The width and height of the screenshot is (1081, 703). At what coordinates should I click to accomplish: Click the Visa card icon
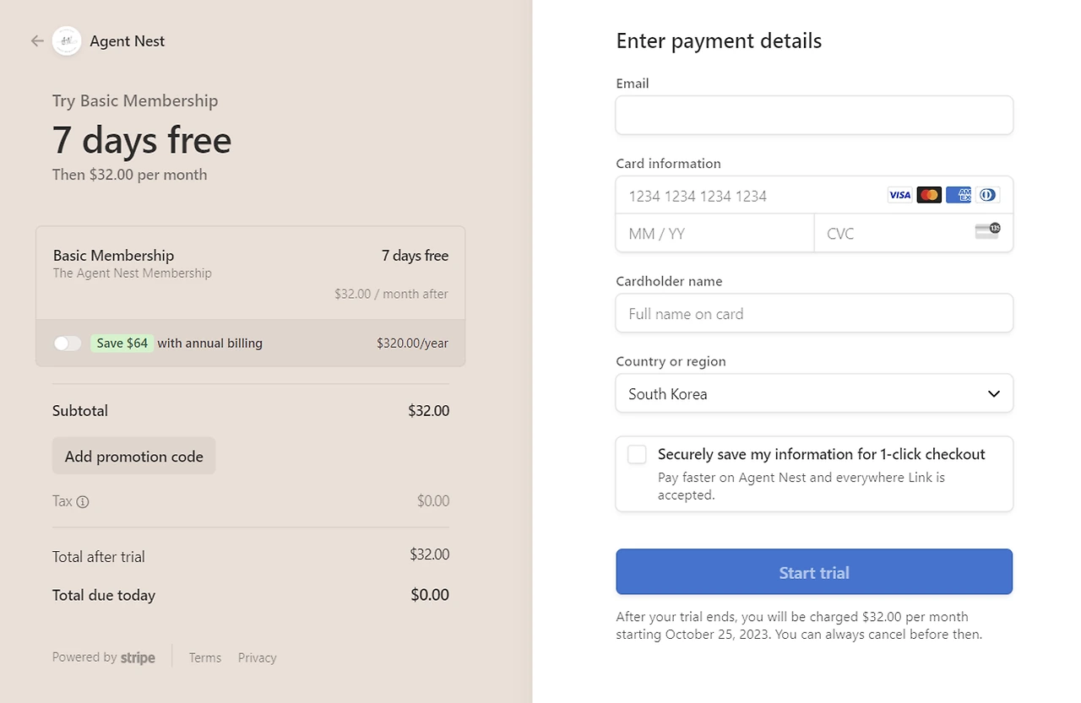(899, 195)
